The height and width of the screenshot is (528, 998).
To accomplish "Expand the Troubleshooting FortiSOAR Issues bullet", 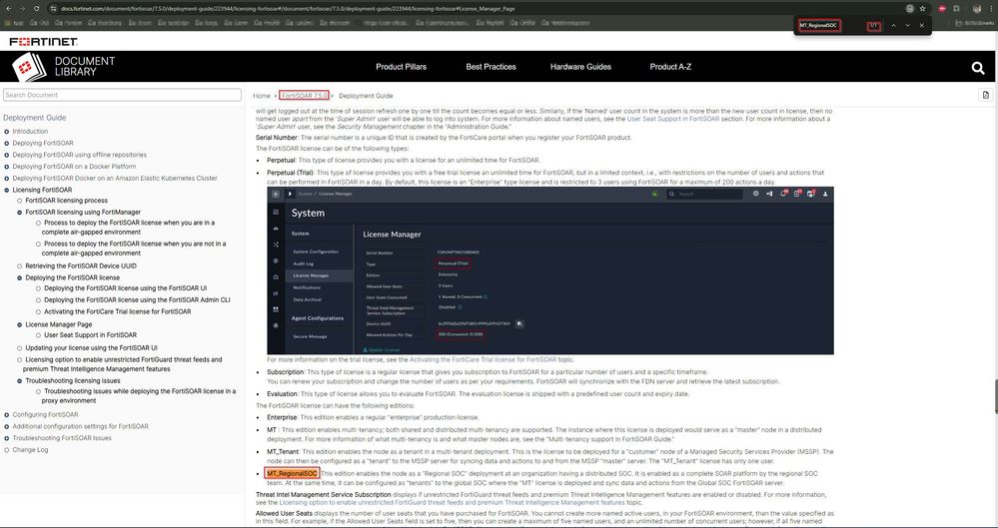I will 6,438.
